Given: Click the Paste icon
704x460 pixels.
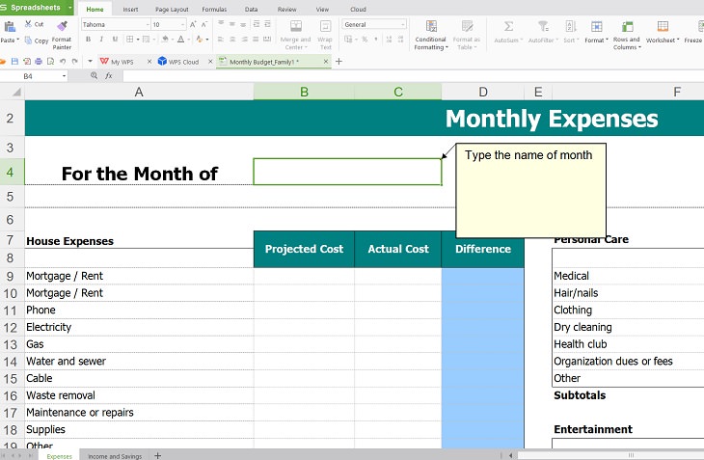Looking at the screenshot, I should (x=10, y=27).
